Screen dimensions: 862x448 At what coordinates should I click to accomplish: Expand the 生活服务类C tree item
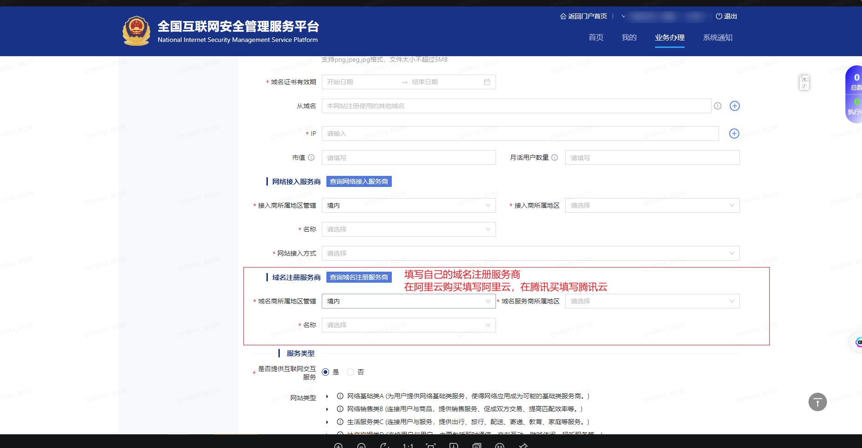327,422
